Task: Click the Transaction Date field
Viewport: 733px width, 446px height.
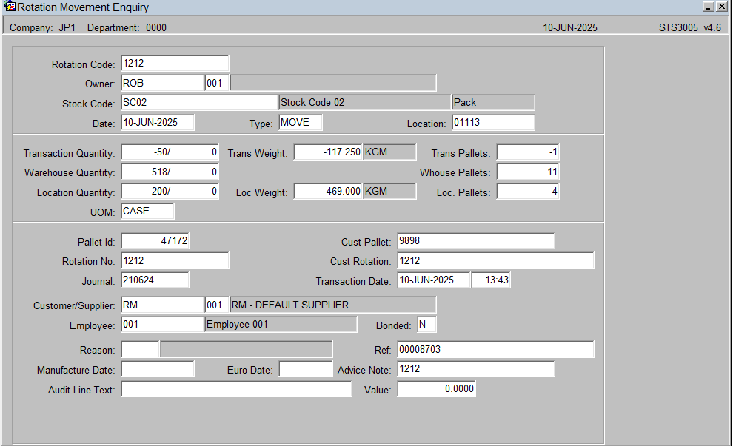Action: click(433, 280)
